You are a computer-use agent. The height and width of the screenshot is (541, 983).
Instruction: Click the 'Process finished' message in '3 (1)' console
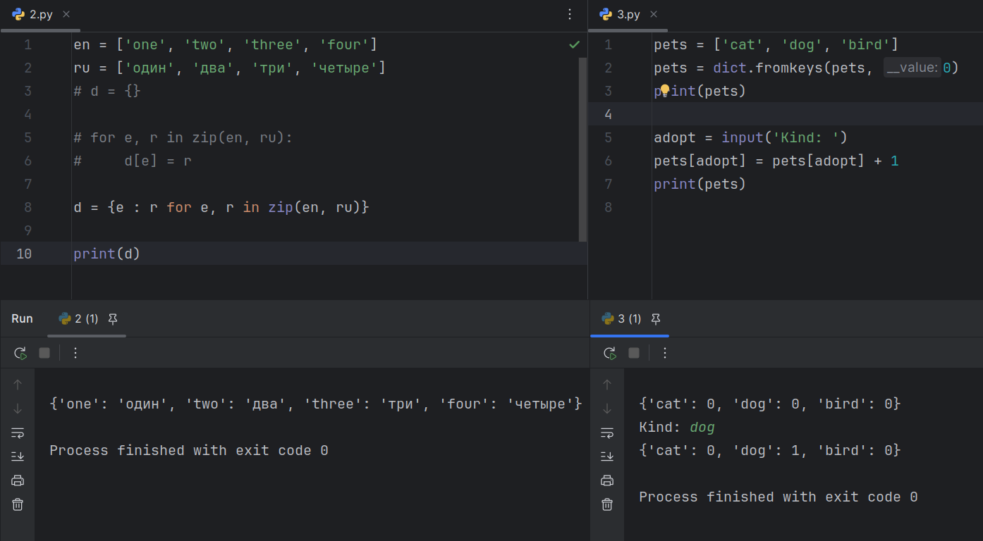click(779, 497)
